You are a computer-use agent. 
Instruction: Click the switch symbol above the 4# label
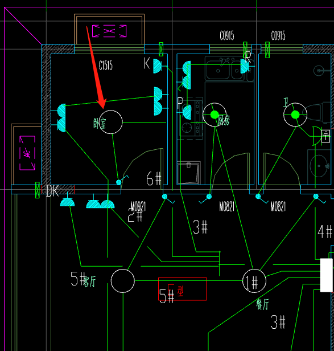[x=316, y=197]
